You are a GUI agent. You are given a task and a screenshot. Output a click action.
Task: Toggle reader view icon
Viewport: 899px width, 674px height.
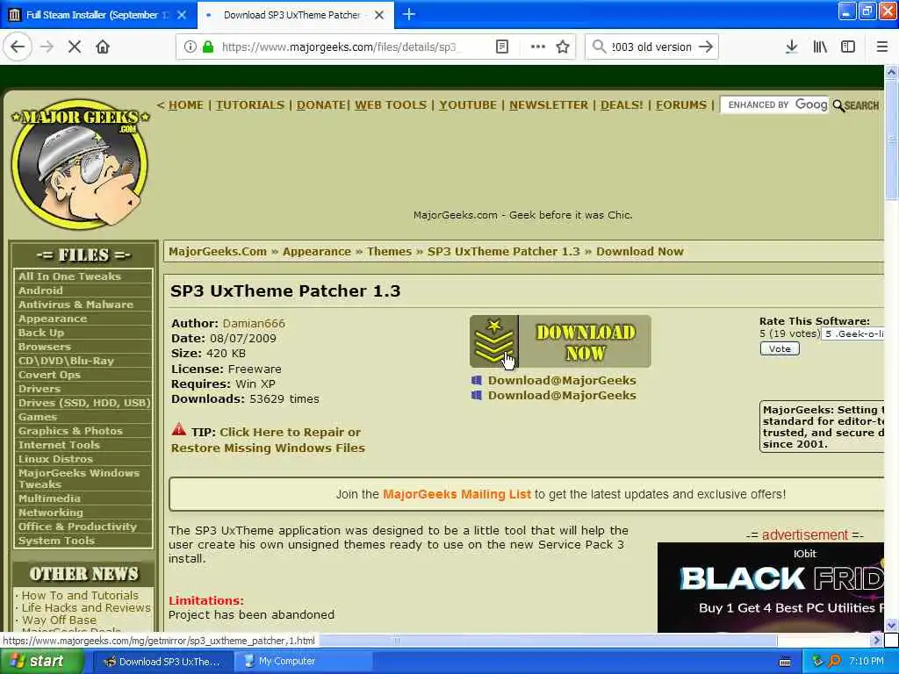click(501, 47)
